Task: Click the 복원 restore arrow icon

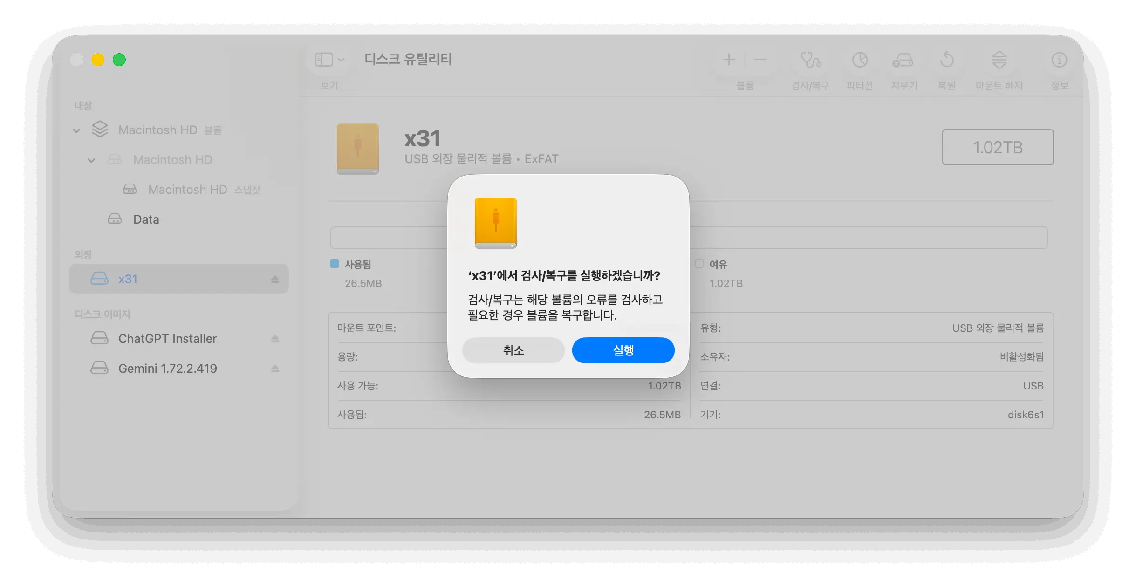Action: (947, 60)
